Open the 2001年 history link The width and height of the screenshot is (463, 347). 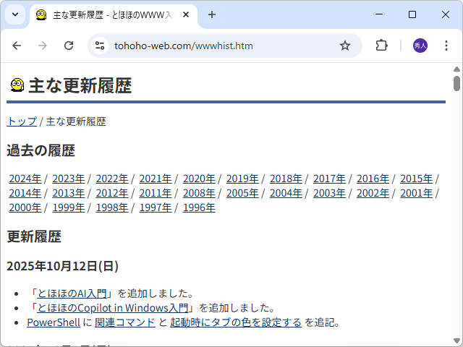417,193
